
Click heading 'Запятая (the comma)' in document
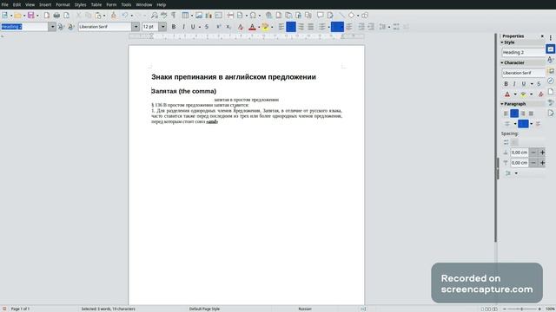click(x=183, y=91)
